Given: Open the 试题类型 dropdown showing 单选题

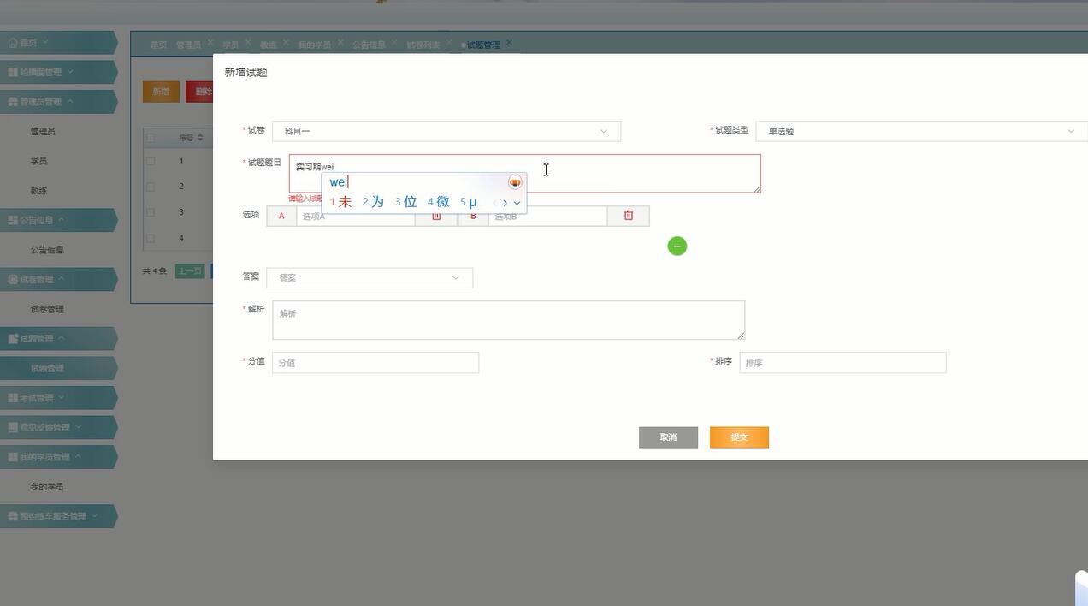Looking at the screenshot, I should [922, 131].
